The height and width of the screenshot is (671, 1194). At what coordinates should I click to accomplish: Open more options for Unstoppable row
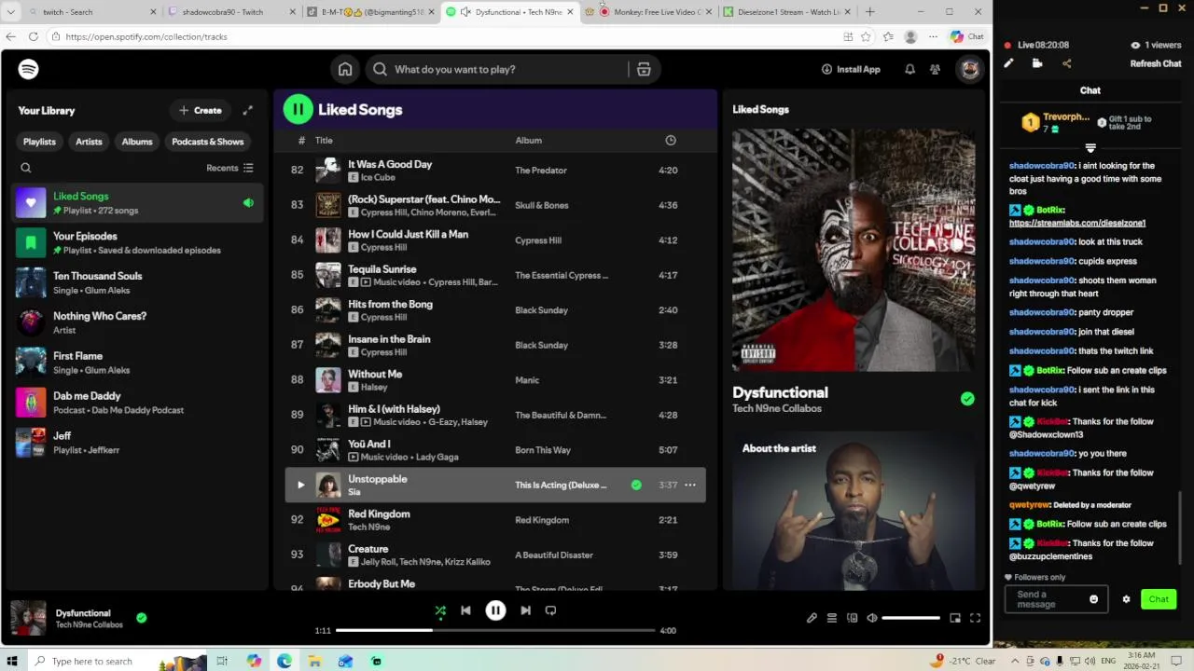[690, 485]
